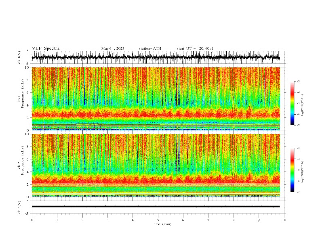Click time axis tick "0"
This screenshot has width=320, height=247.
pyautogui.click(x=32, y=220)
